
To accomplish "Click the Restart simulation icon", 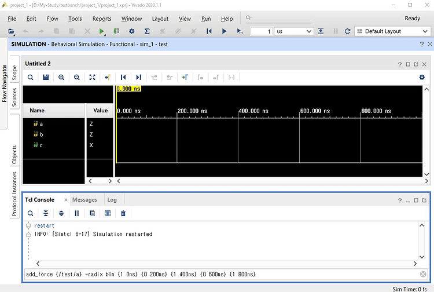I will click(x=209, y=31).
